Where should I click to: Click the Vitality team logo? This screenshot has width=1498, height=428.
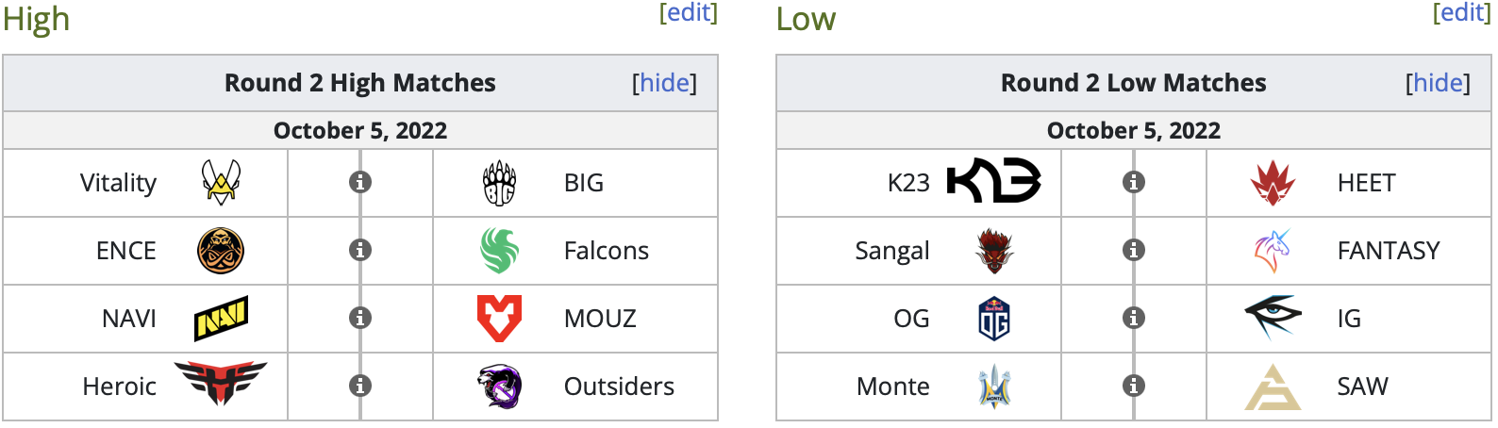pyautogui.click(x=221, y=182)
